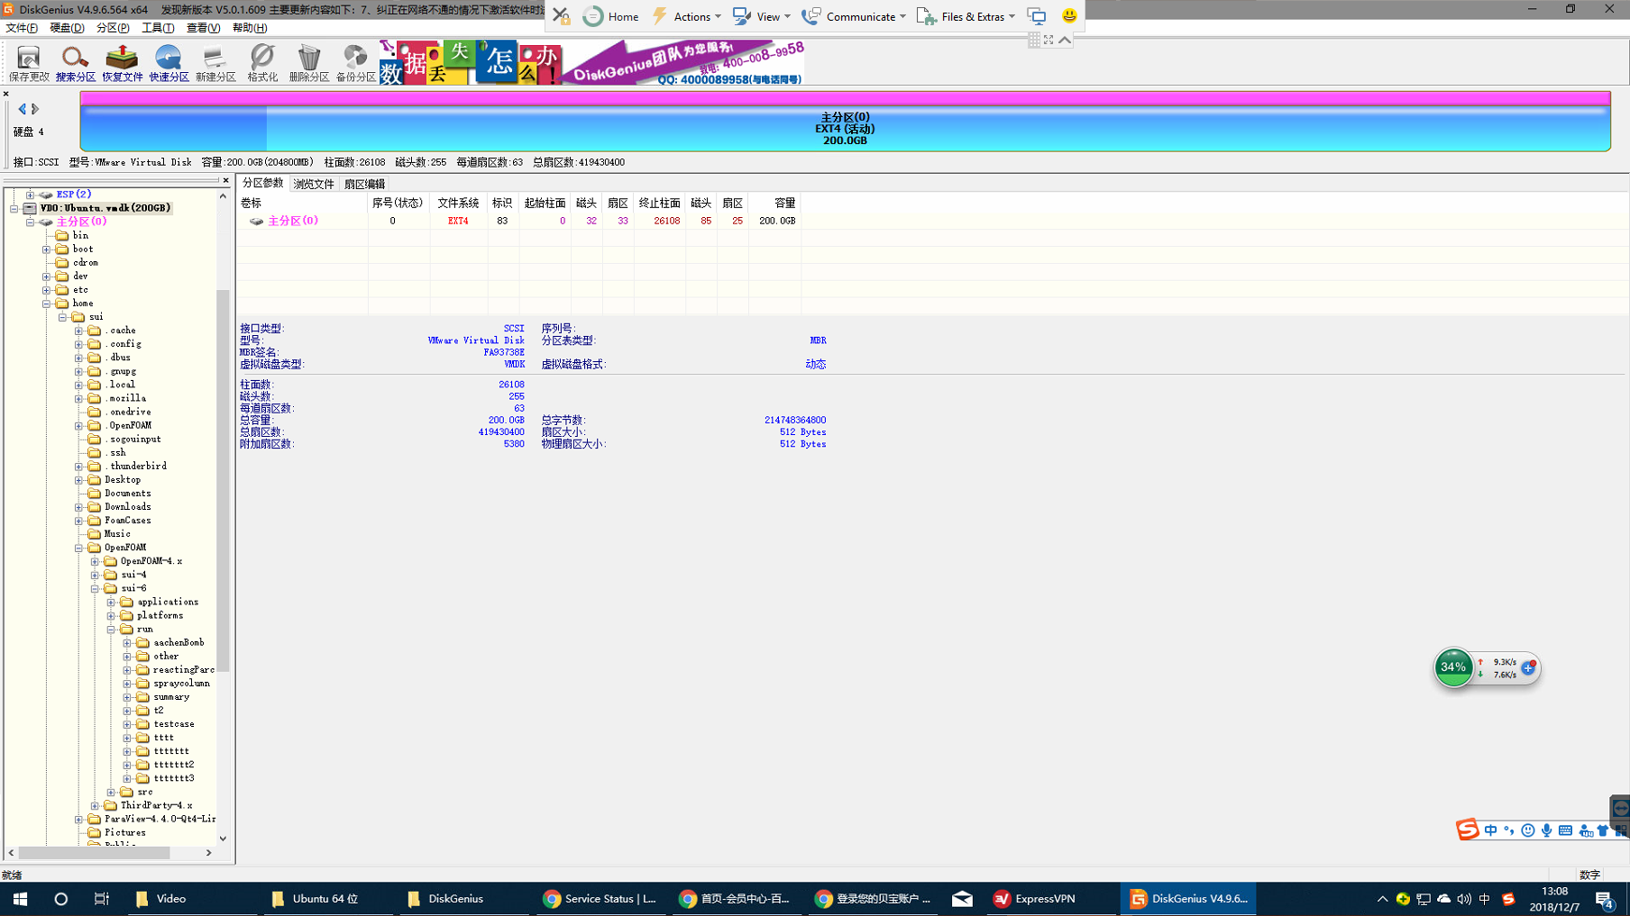Screen dimensions: 1630x916
Task: Close the tree panel with its X
Action: pyautogui.click(x=225, y=181)
